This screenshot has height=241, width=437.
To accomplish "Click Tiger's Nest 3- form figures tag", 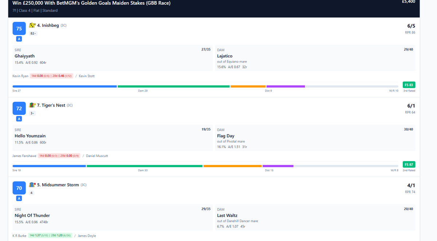I will 32,113.
